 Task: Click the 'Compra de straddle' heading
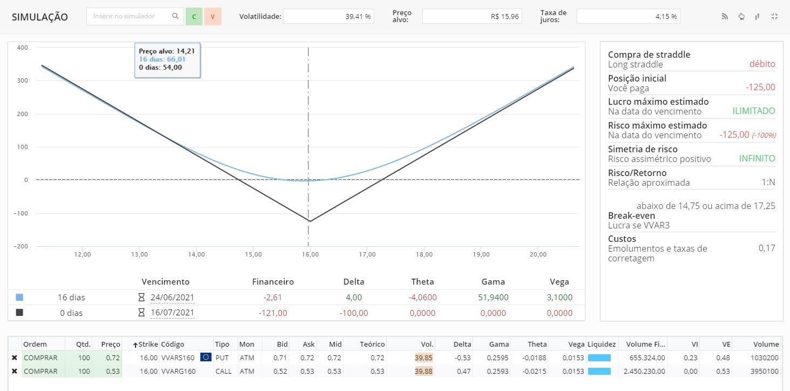click(649, 55)
